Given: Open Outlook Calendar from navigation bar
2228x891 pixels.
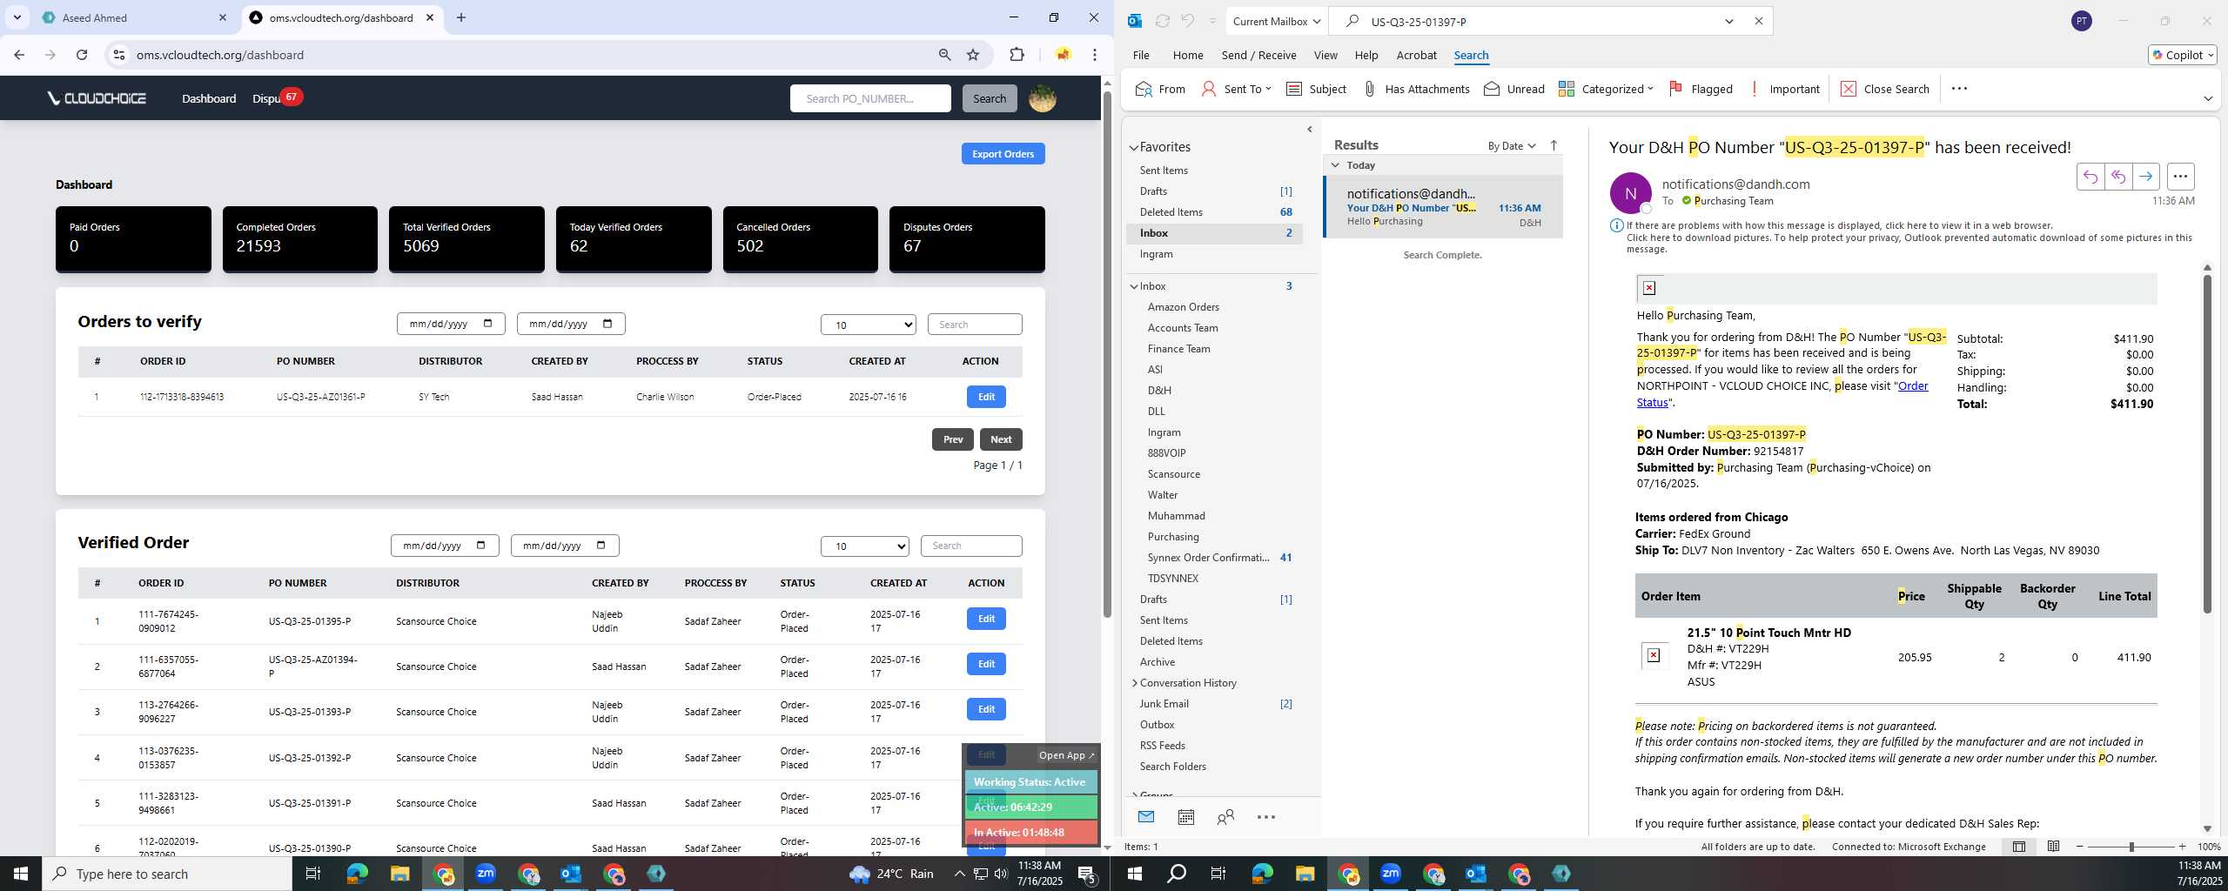Looking at the screenshot, I should pyautogui.click(x=1185, y=817).
